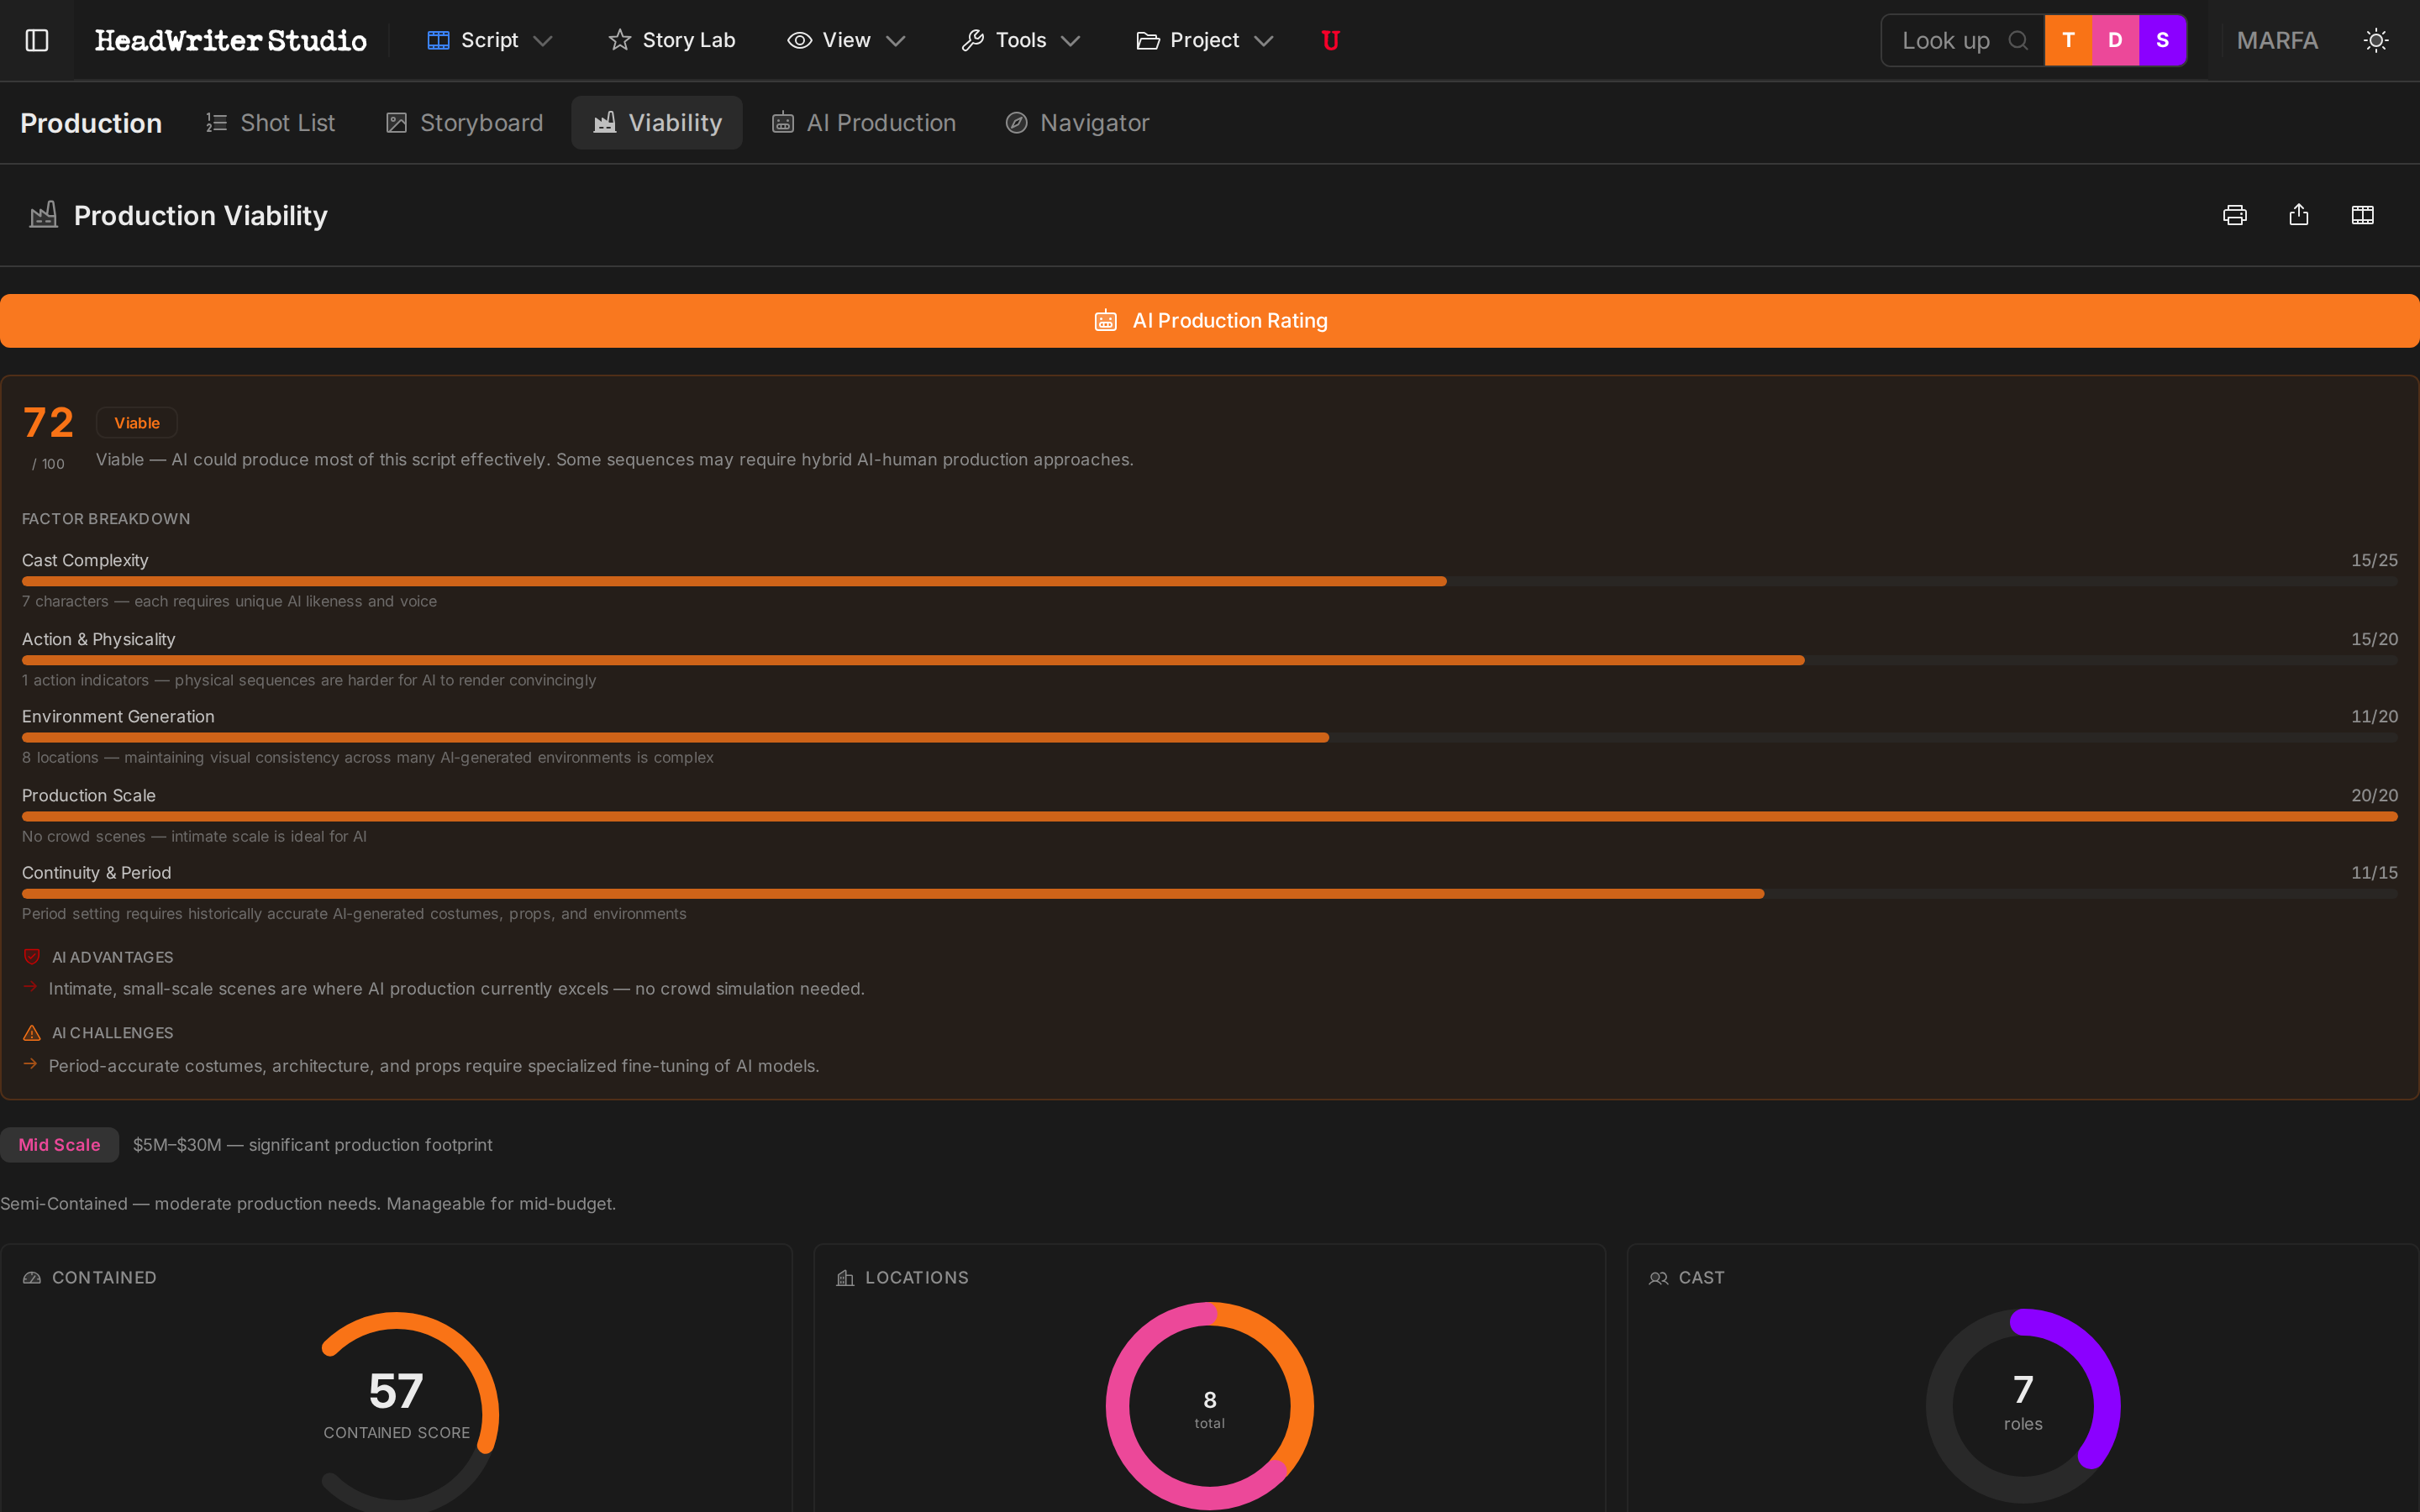Click the columns layout icon
This screenshot has width=2420, height=1512.
click(x=2362, y=215)
